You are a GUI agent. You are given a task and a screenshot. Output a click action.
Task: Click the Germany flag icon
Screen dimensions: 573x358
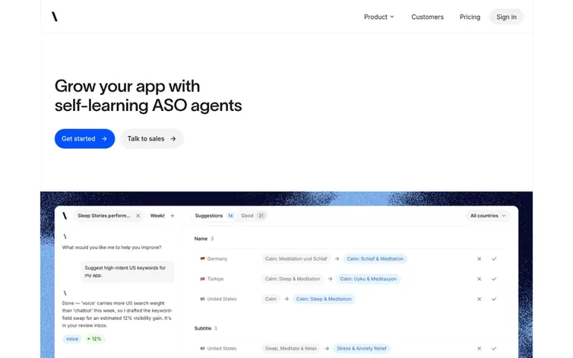tap(202, 259)
